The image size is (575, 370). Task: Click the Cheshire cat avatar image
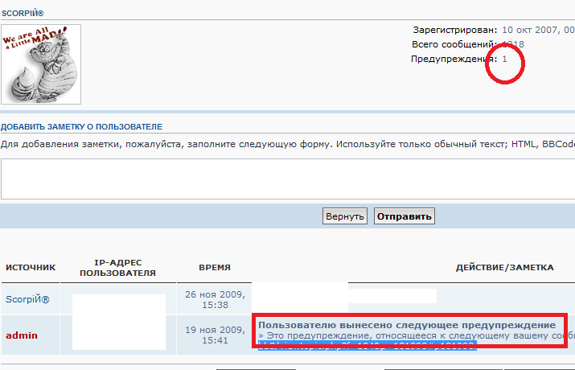tap(41, 64)
